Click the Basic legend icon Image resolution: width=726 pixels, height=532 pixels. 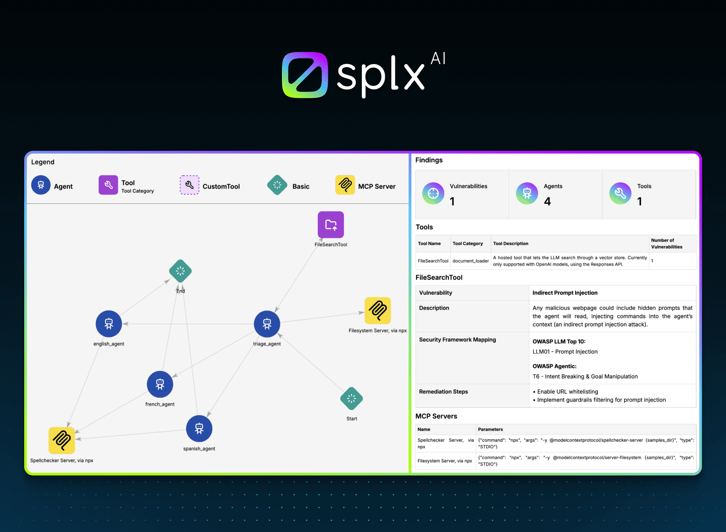tap(277, 185)
